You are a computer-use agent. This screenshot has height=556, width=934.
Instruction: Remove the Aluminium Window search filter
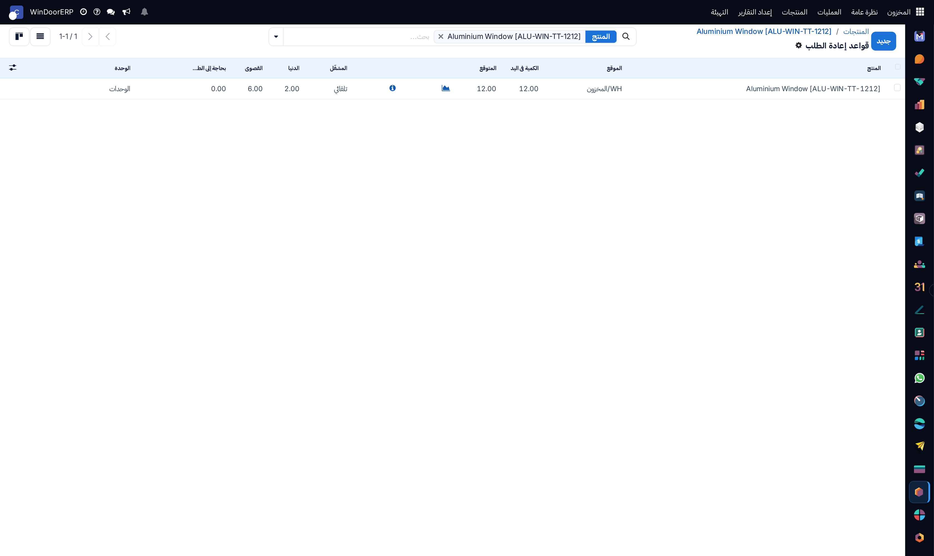(441, 36)
